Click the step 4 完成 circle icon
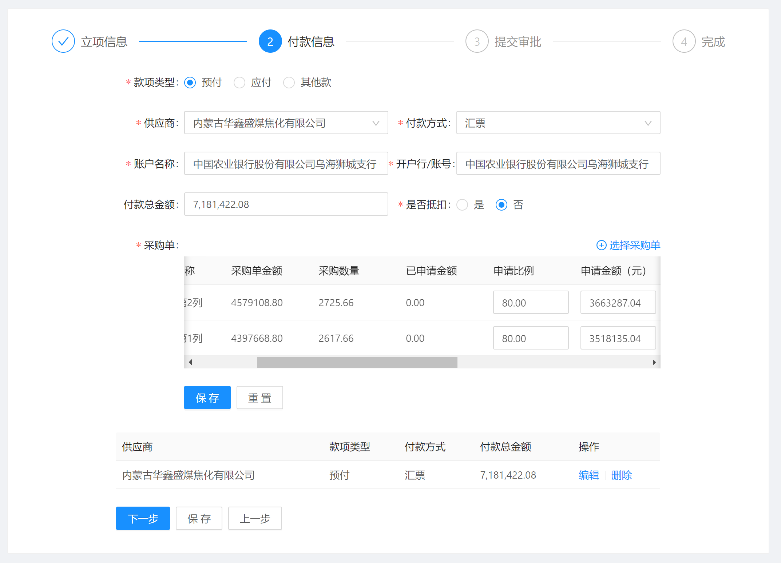Image resolution: width=781 pixels, height=563 pixels. pyautogui.click(x=684, y=41)
